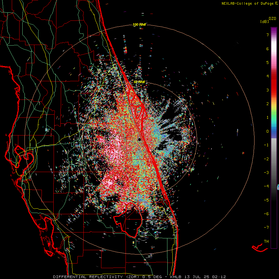Click the color scale tick label 5
The height and width of the screenshot is (279, 279).
coord(268,62)
